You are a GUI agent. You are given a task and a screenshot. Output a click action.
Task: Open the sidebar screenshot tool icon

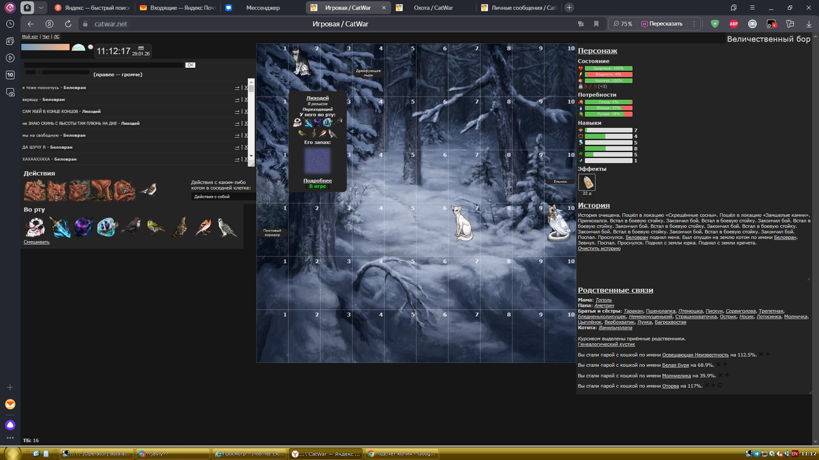coord(10,92)
